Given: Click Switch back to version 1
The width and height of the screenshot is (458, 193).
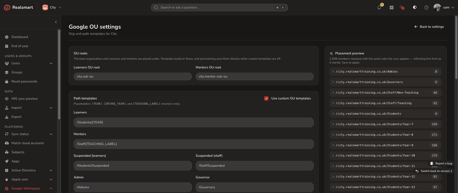Looking at the screenshot, I should pos(434,171).
